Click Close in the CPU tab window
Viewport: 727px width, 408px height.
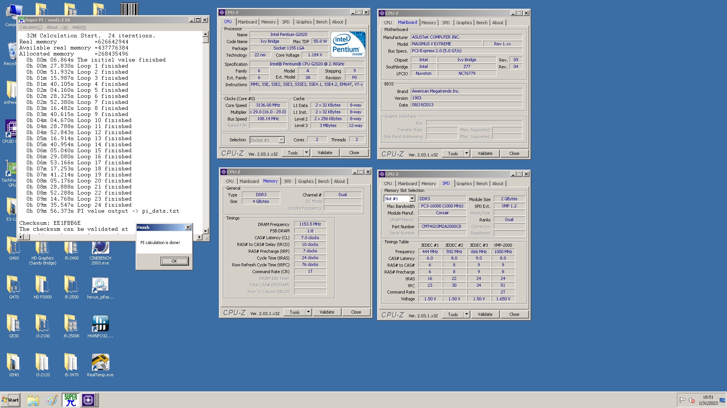click(354, 153)
